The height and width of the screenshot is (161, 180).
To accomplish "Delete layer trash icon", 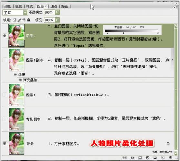I will pyautogui.click(x=170, y=158).
